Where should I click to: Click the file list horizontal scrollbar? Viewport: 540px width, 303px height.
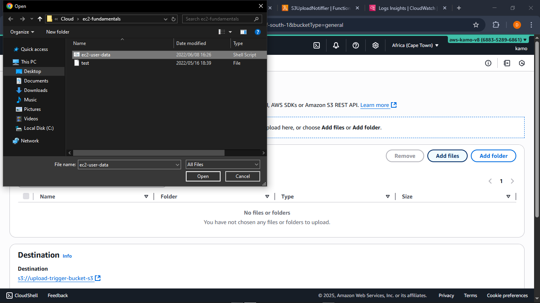149,153
